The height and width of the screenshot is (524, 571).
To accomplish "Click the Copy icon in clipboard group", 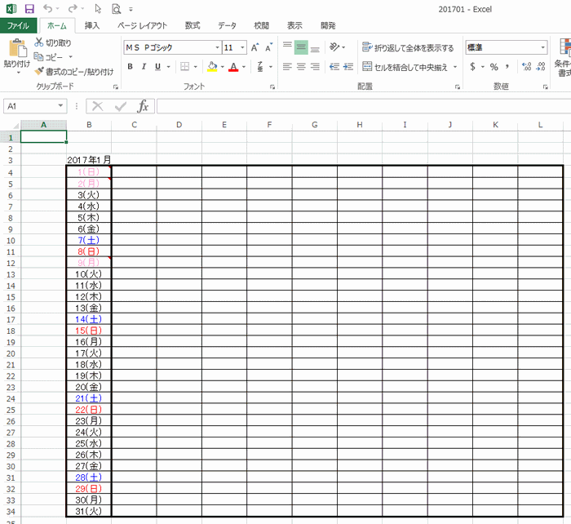I will [38, 57].
